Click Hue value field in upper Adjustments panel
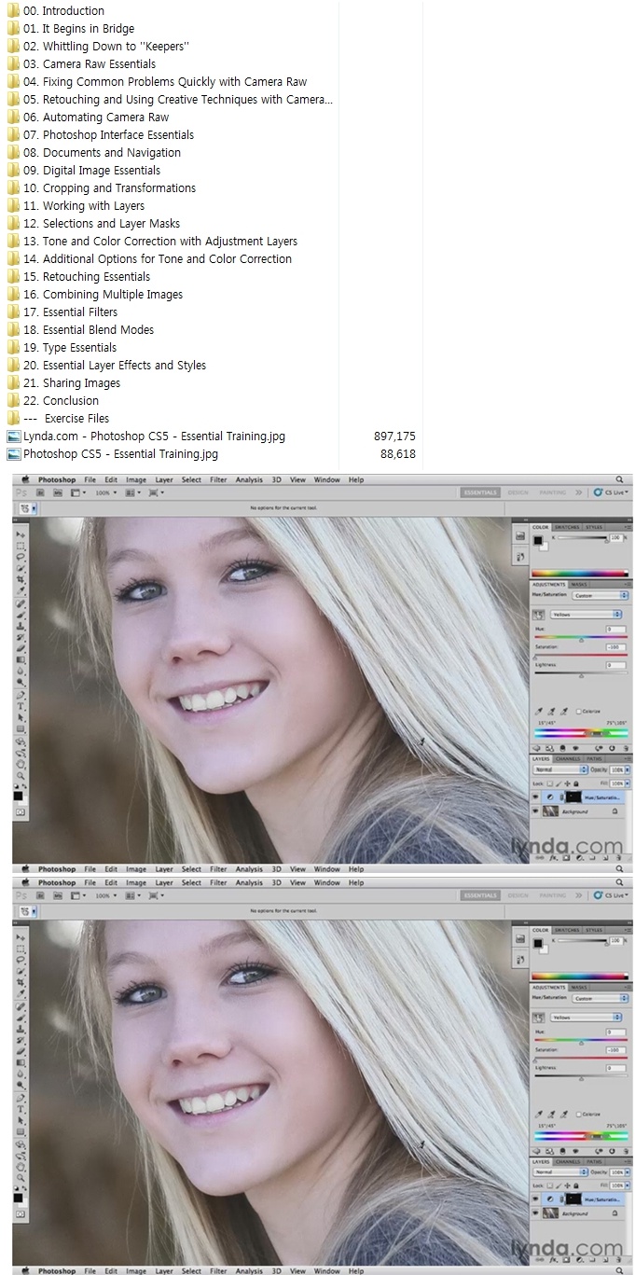The image size is (635, 1275). pos(615,629)
